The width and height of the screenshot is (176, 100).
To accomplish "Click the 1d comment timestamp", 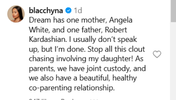I will [78, 11].
